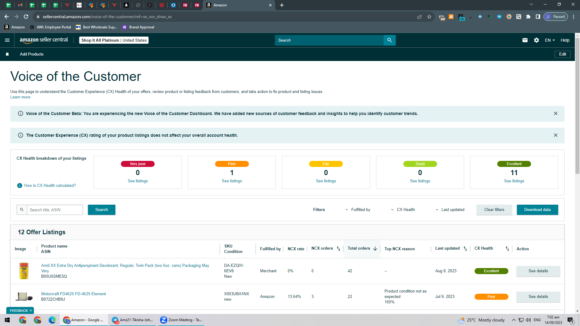Open the settings gear icon
This screenshot has width=580, height=326.
tap(536, 40)
